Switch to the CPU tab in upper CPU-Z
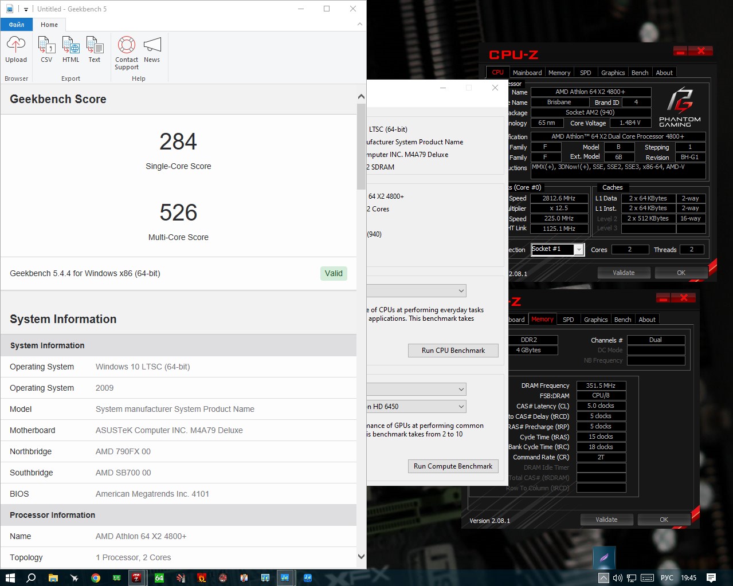Image resolution: width=733 pixels, height=586 pixels. click(497, 72)
